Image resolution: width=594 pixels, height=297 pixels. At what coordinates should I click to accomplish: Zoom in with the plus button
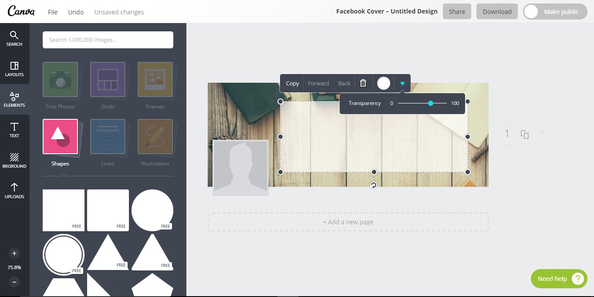[14, 253]
